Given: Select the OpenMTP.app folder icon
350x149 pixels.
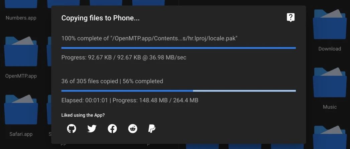Looking at the screenshot, I should click(21, 51).
